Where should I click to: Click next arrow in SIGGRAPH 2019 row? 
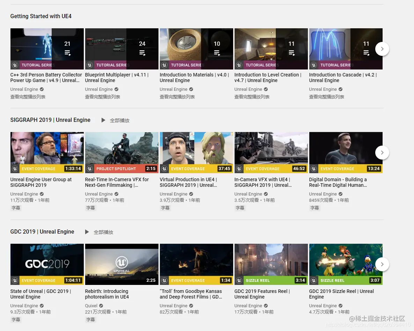pyautogui.click(x=382, y=153)
